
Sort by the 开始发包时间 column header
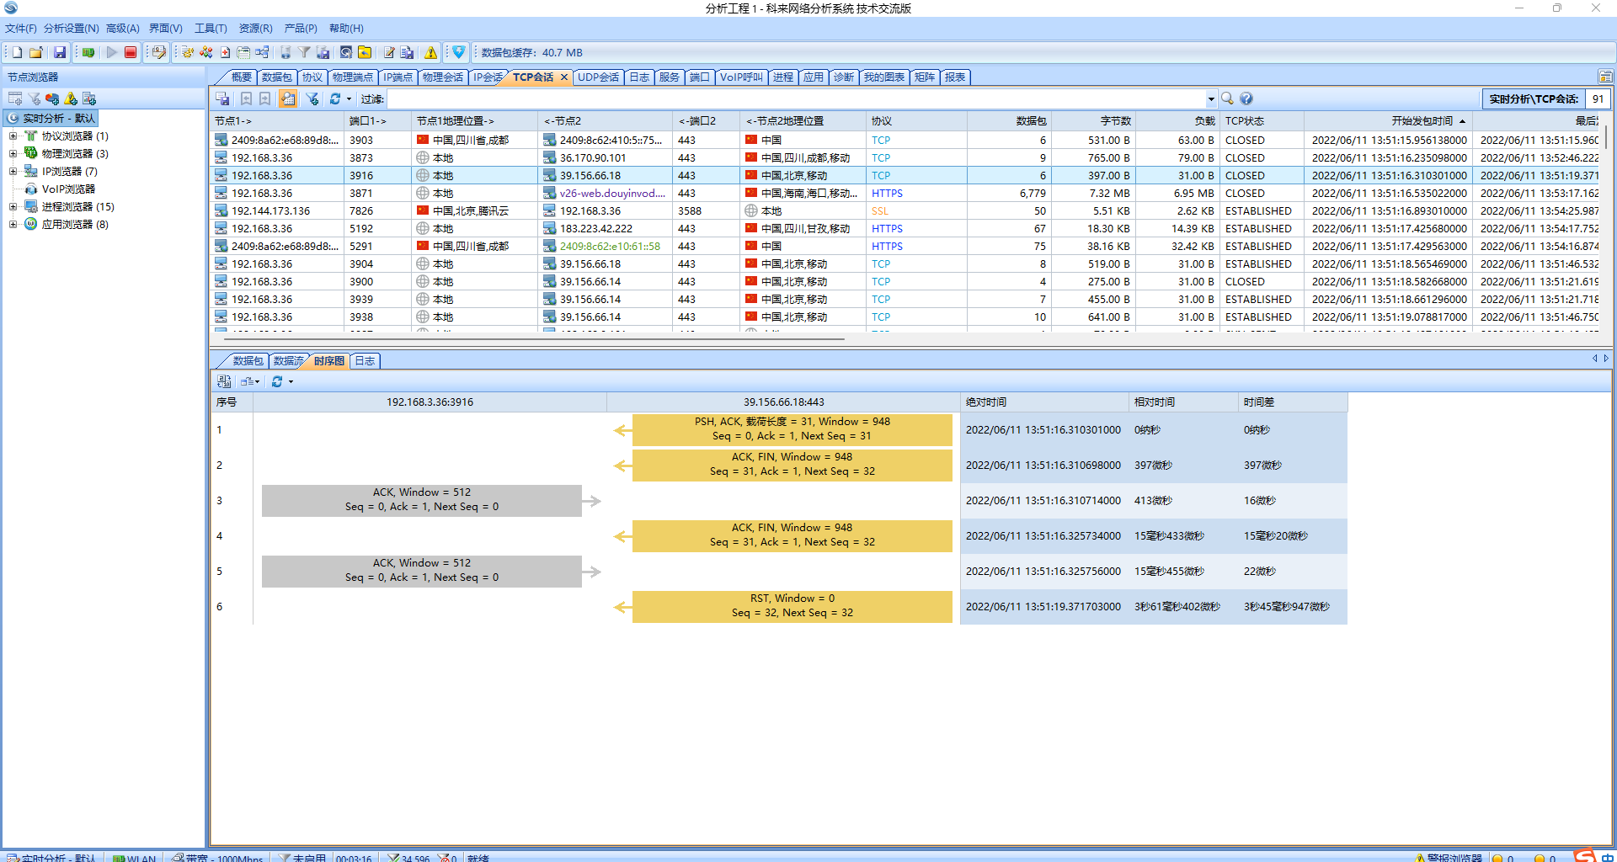[1388, 121]
